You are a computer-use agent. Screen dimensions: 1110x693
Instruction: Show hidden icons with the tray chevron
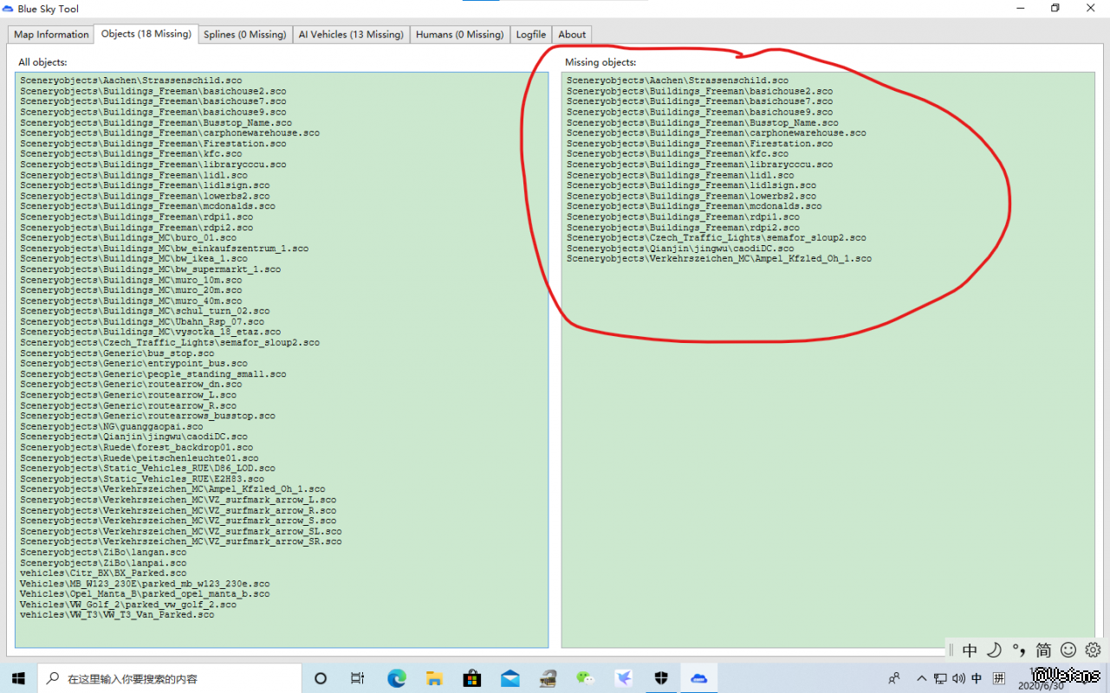(x=922, y=678)
